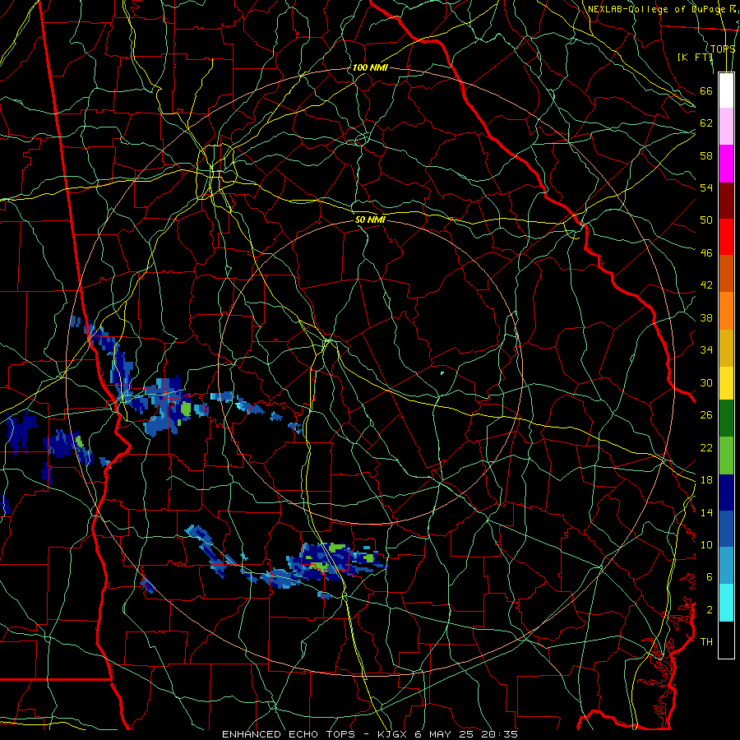
Task: Click the light green legend swatch
Action: pyautogui.click(x=726, y=456)
